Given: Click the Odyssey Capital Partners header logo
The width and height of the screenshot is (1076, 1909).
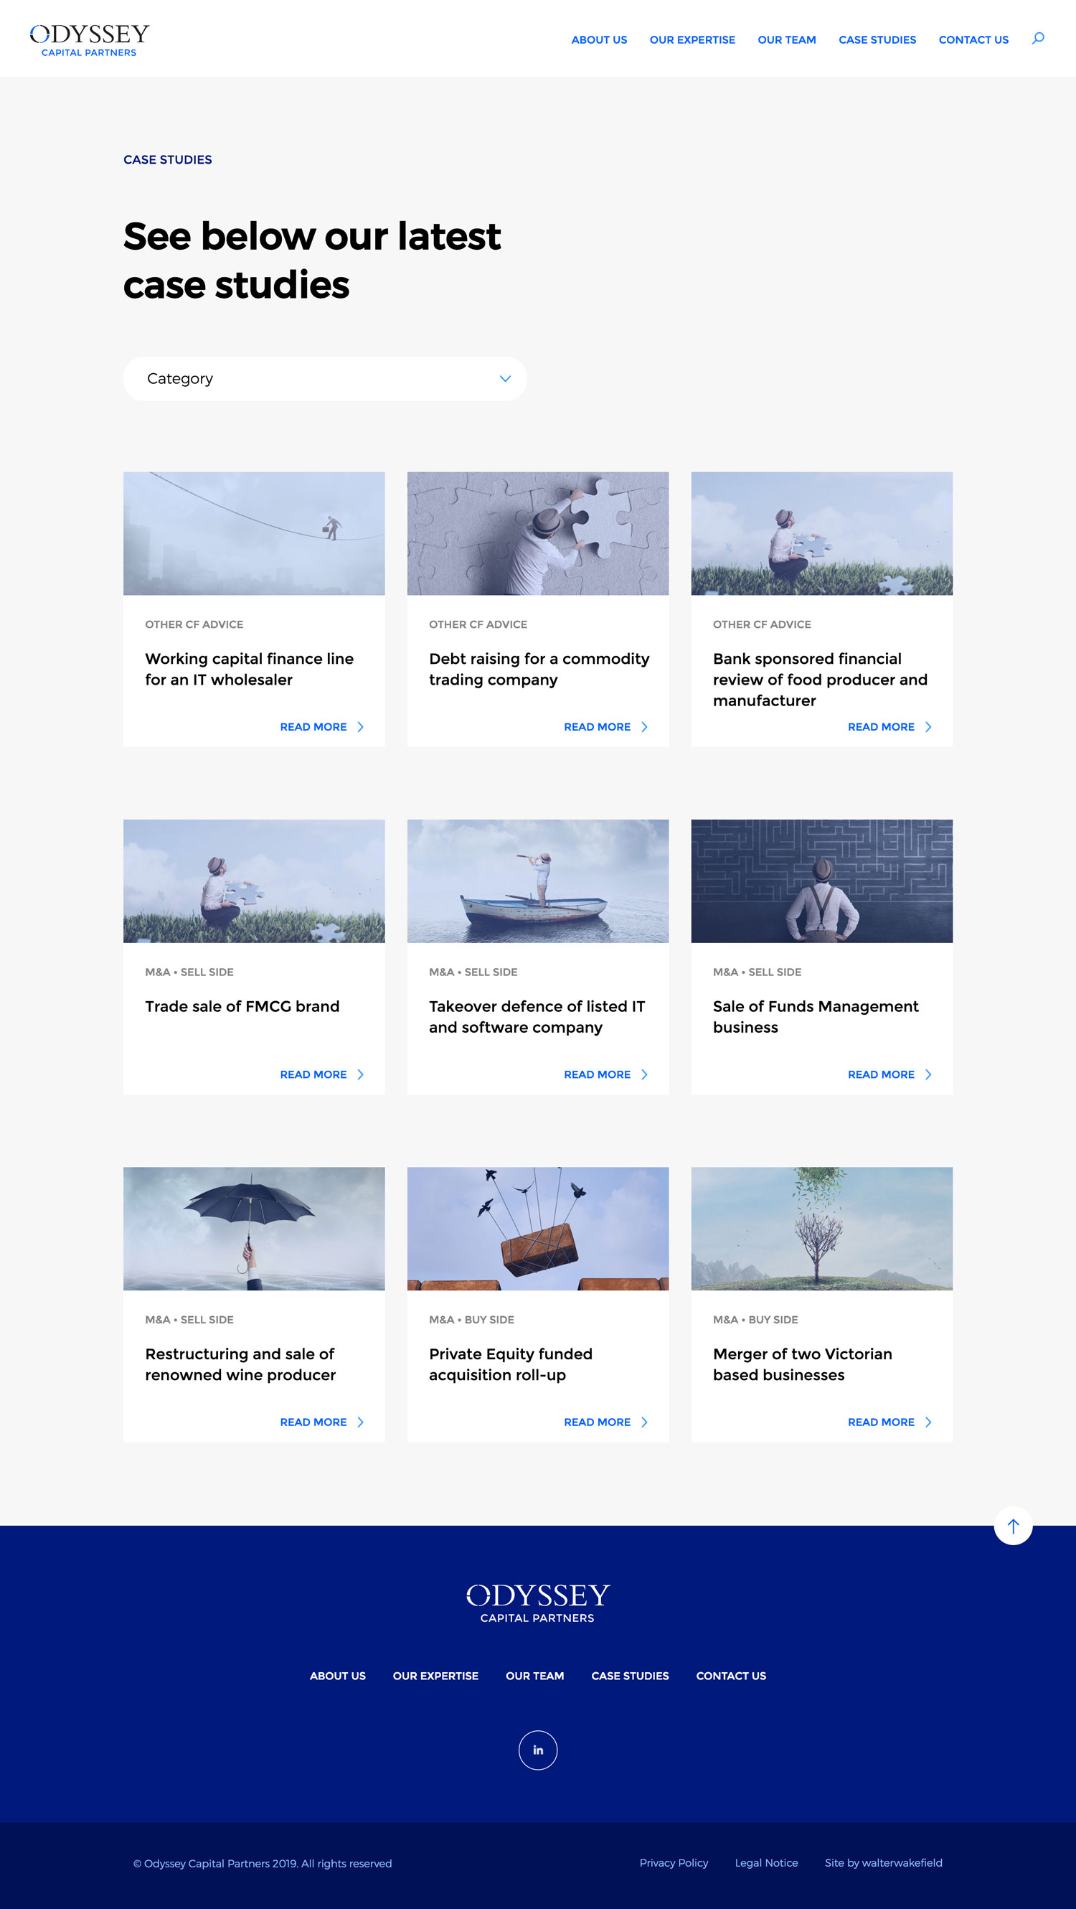Looking at the screenshot, I should click(x=90, y=40).
